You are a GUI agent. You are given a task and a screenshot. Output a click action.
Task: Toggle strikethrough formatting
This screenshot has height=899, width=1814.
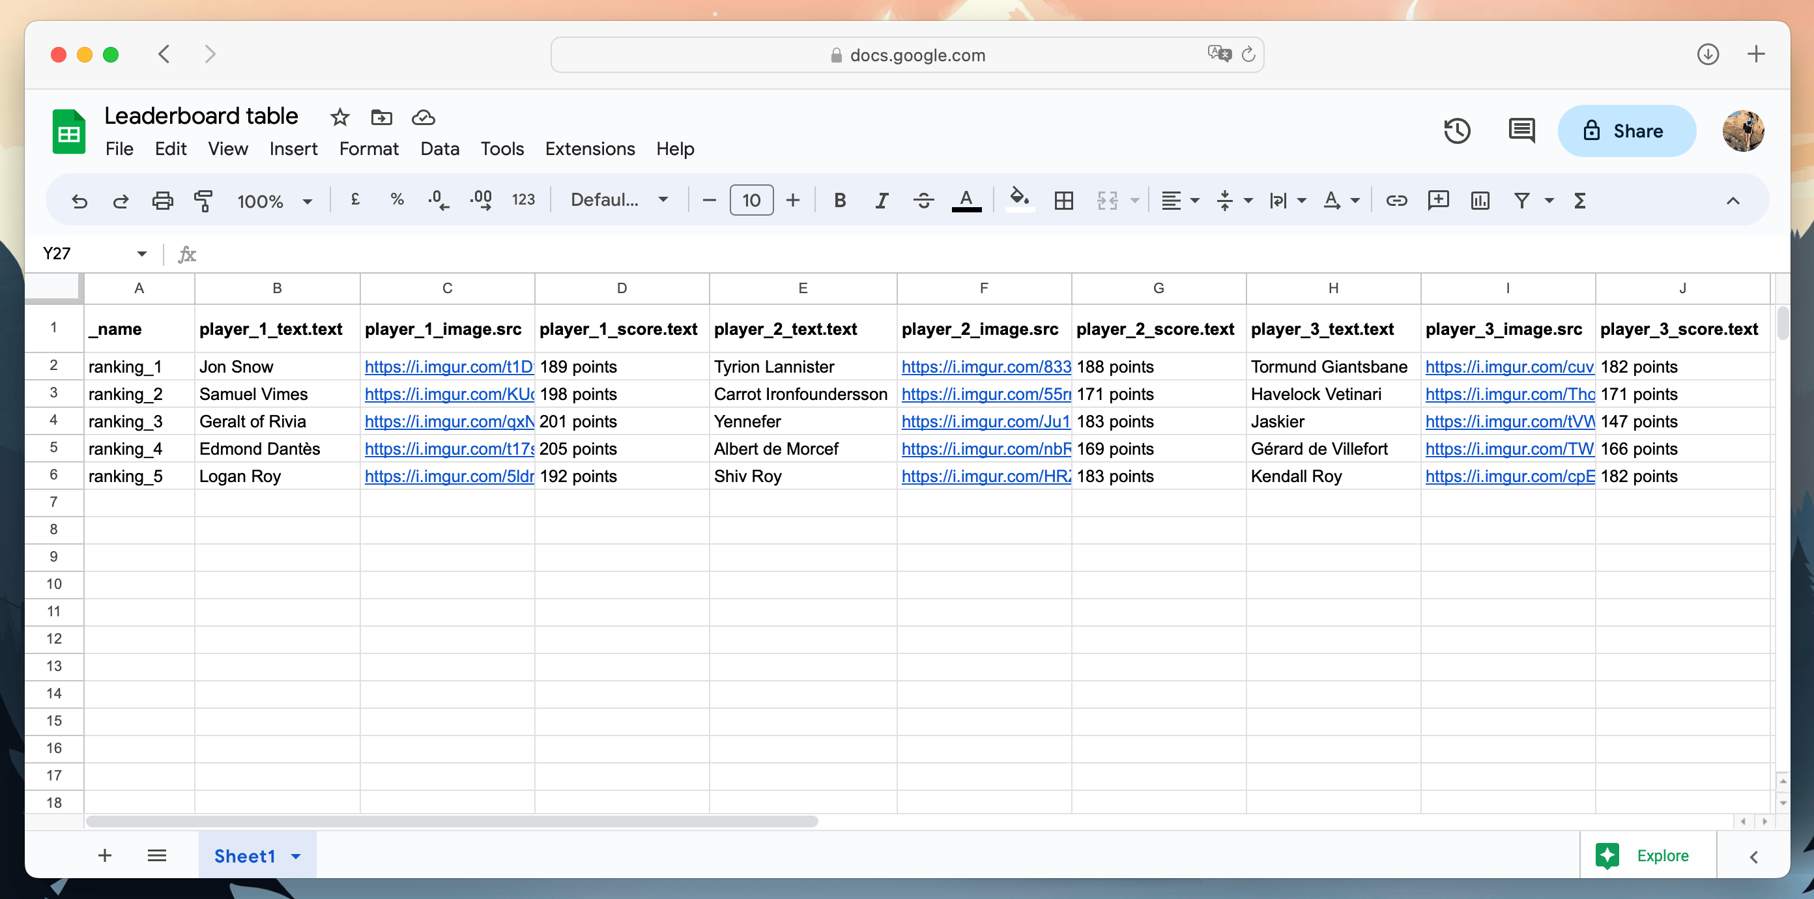pos(923,201)
